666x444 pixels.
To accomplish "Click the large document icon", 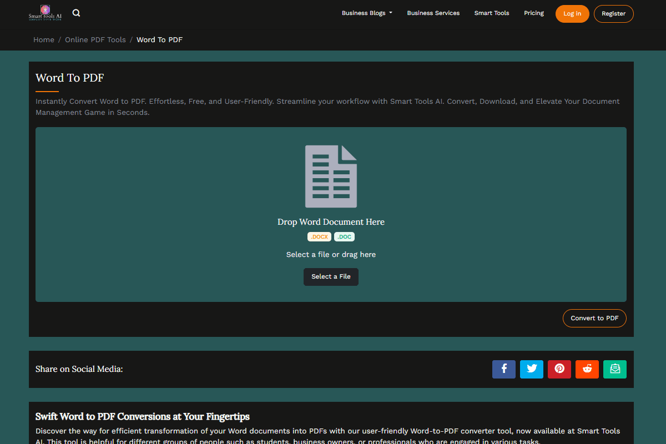I will (x=331, y=176).
